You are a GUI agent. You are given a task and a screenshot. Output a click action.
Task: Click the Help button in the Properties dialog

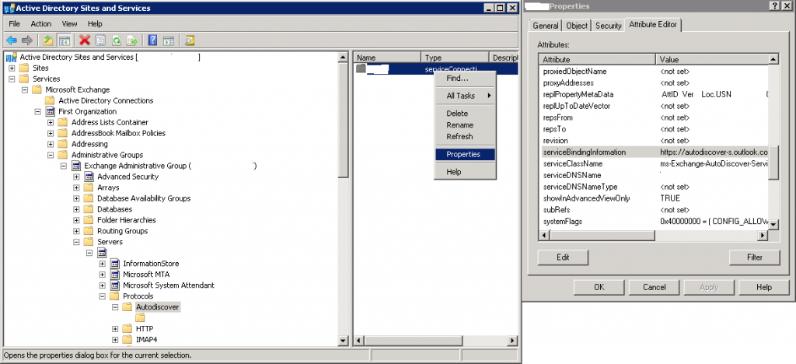coord(763,287)
